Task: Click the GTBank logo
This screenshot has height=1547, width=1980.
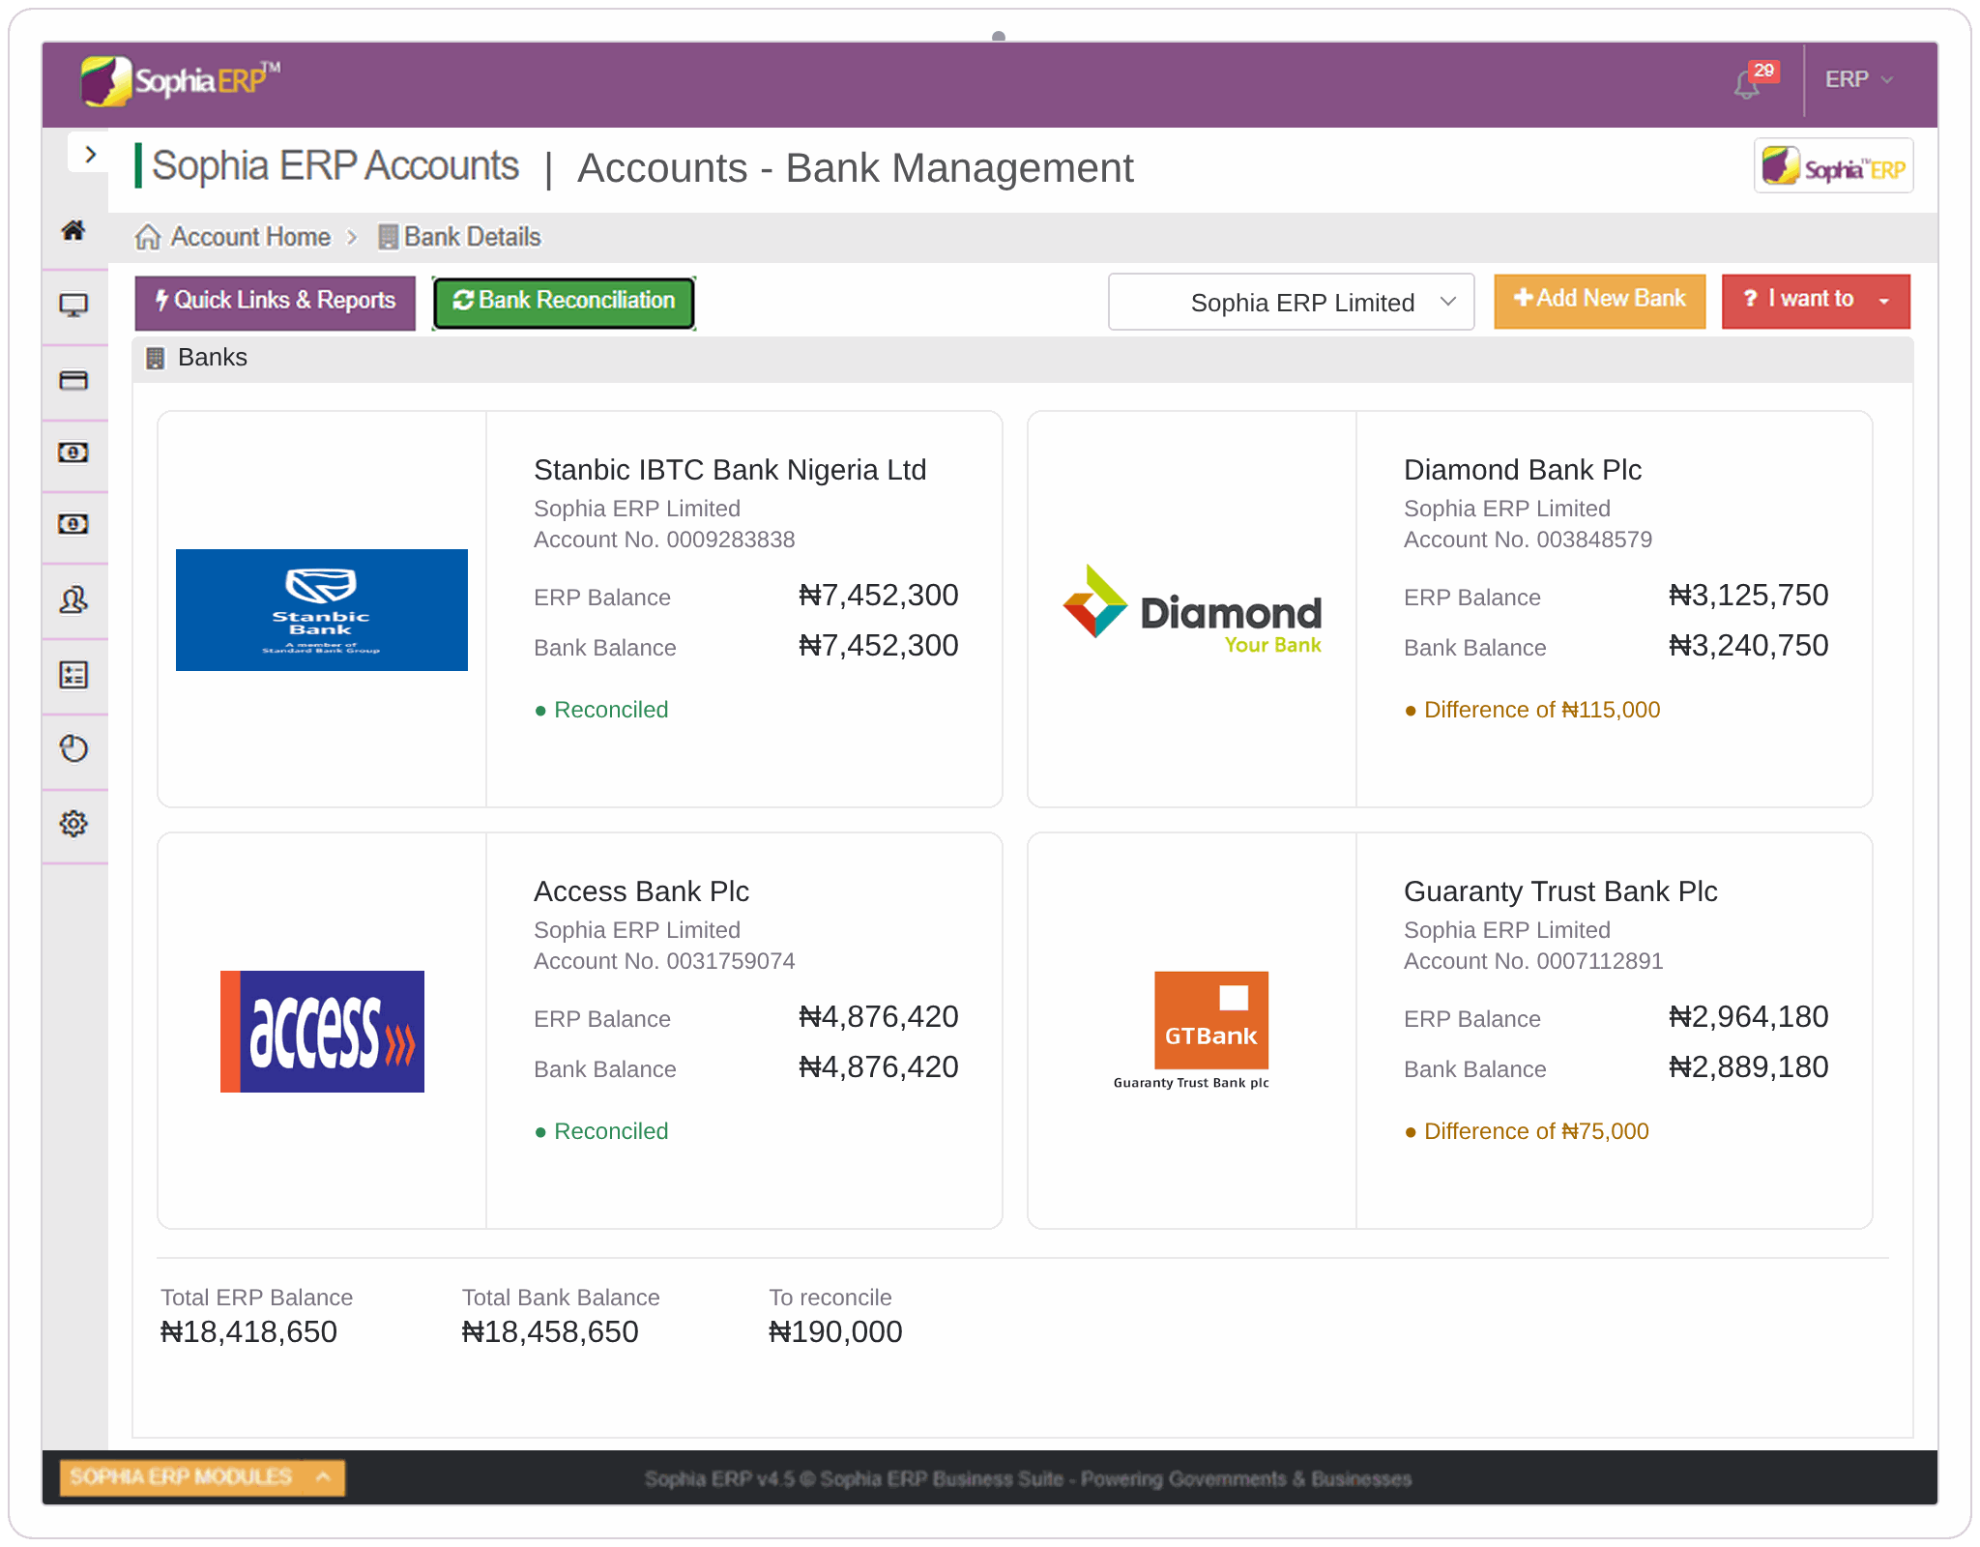Action: [x=1192, y=1031]
